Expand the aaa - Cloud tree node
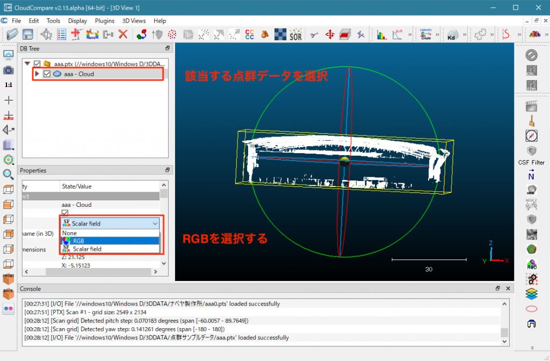 pos(37,74)
